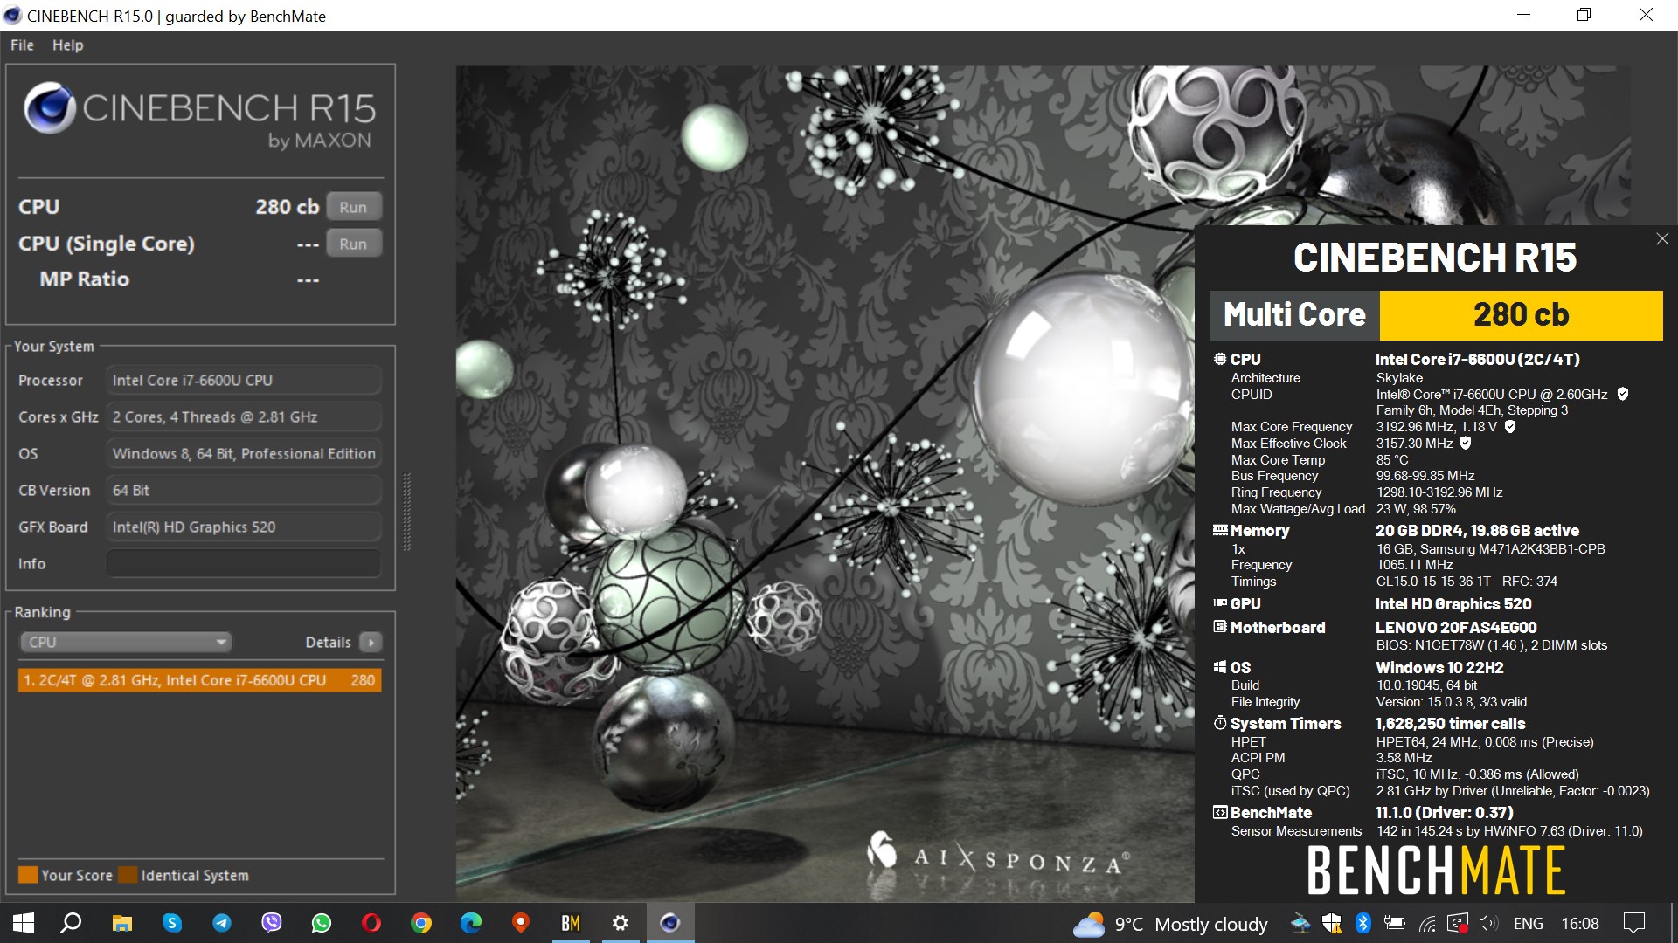Click the CPU section icon in BenchMate panel
The image size is (1678, 943).
coord(1220,359)
